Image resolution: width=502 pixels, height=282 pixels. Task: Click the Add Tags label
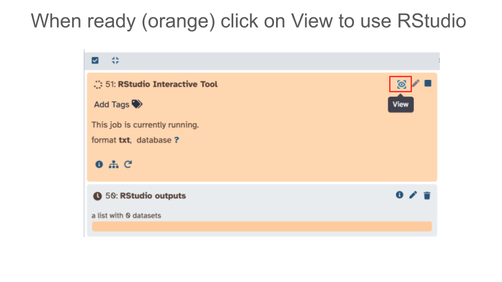click(111, 104)
